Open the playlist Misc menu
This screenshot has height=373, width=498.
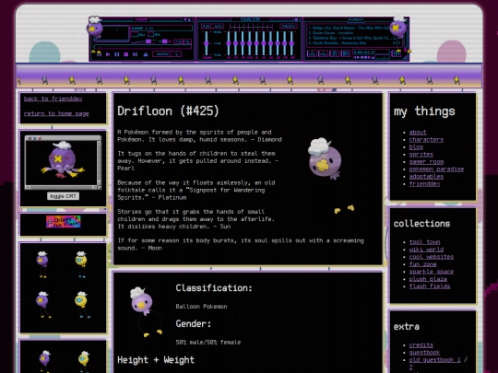pyautogui.click(x=346, y=53)
